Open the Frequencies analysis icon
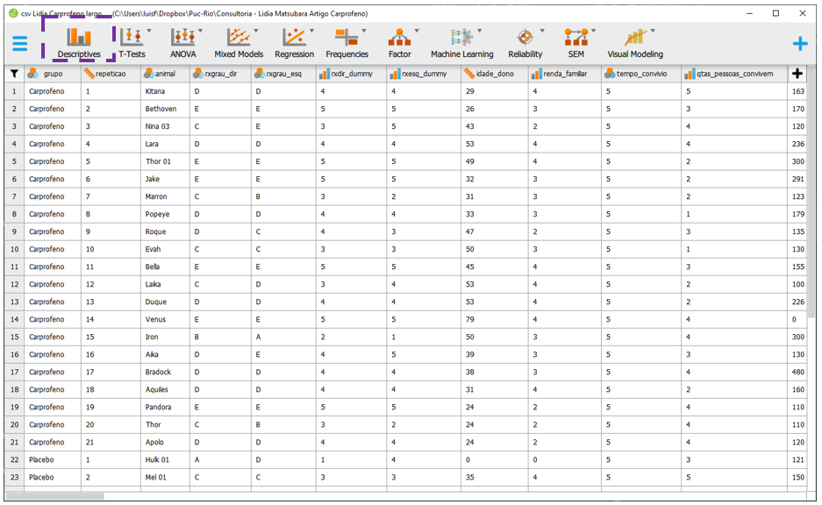This screenshot has width=822, height=505. point(347,42)
